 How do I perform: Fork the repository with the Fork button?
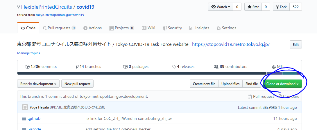tap(281, 7)
